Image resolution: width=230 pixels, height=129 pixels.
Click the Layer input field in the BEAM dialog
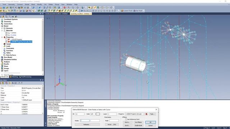[112, 114]
